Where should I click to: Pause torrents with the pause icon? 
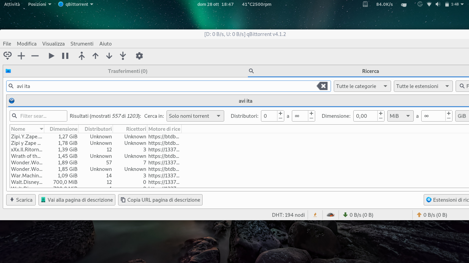[65, 56]
